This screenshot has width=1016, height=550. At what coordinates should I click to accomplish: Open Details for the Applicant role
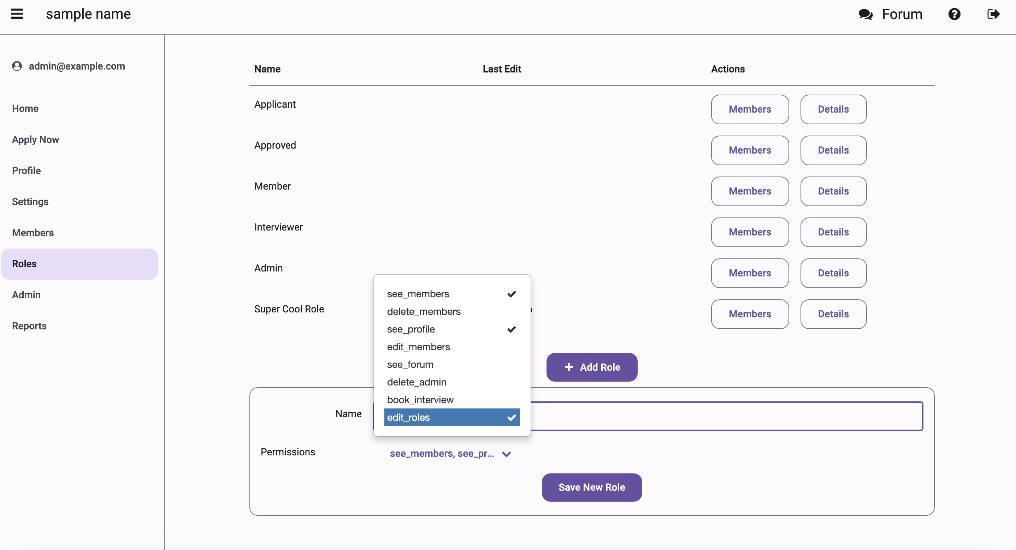click(x=833, y=109)
